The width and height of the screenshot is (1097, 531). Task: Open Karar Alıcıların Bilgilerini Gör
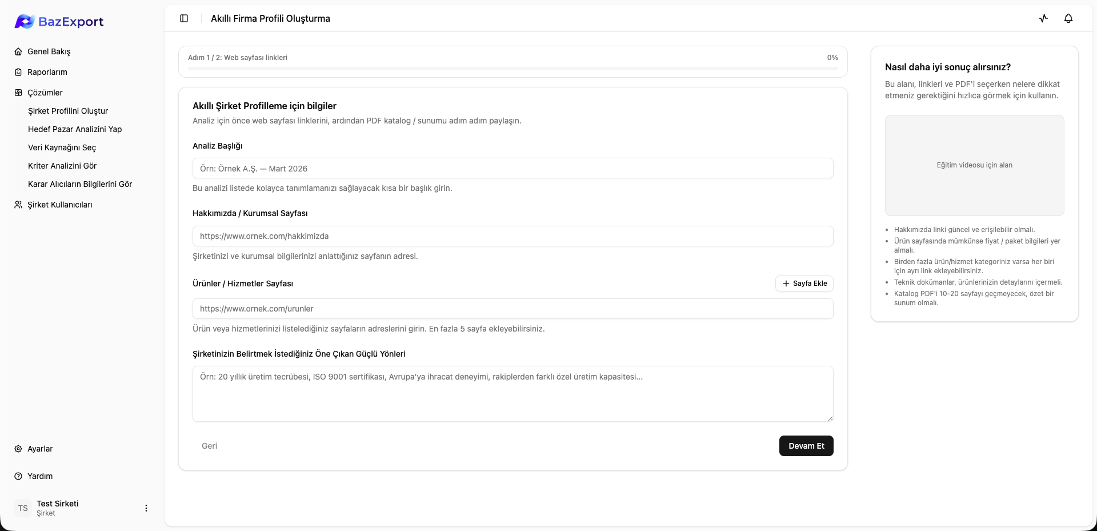(80, 184)
